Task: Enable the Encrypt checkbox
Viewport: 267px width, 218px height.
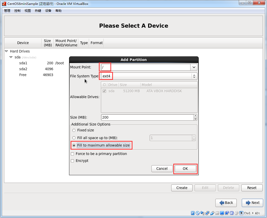Action: click(x=72, y=161)
